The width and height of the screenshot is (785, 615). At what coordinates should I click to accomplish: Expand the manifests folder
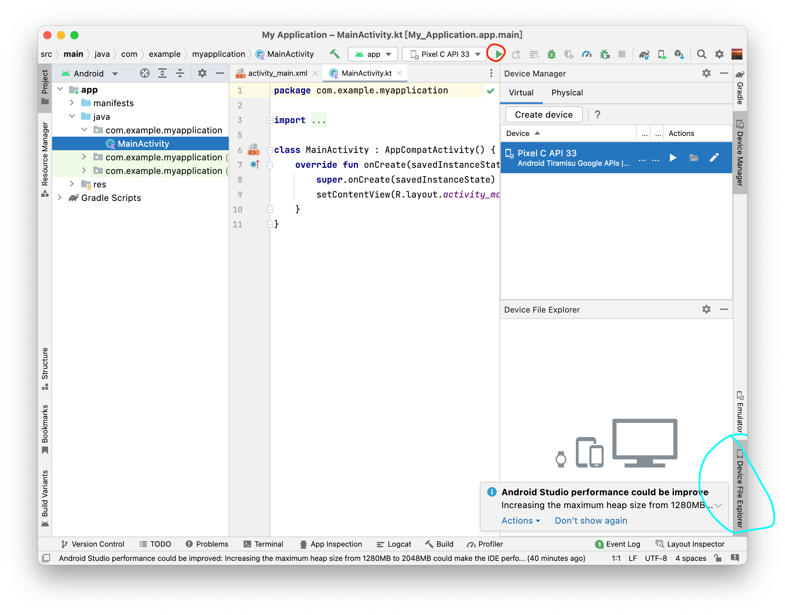pyautogui.click(x=72, y=103)
